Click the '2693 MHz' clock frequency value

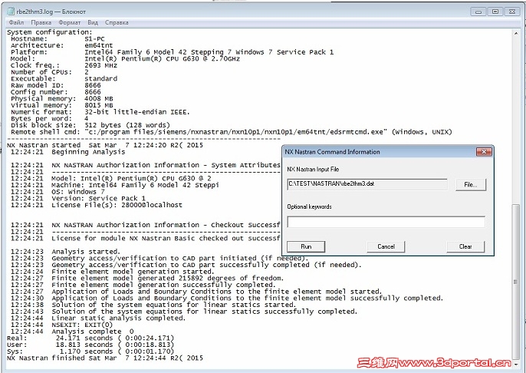coord(100,65)
